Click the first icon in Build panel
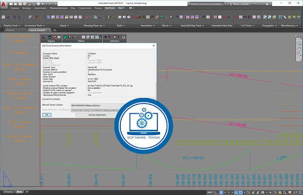Viewport: 303px width, 195px height. coord(108,17)
